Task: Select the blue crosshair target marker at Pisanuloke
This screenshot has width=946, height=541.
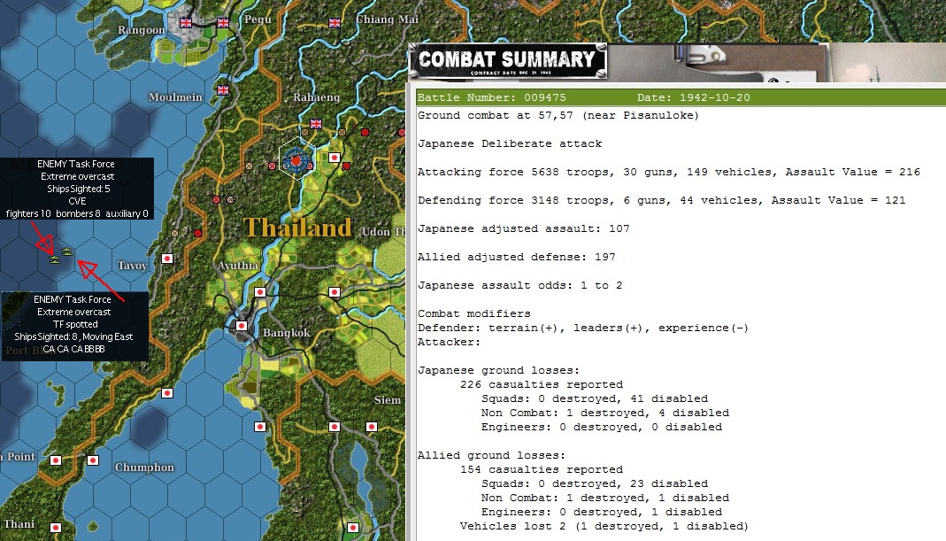Action: [296, 160]
